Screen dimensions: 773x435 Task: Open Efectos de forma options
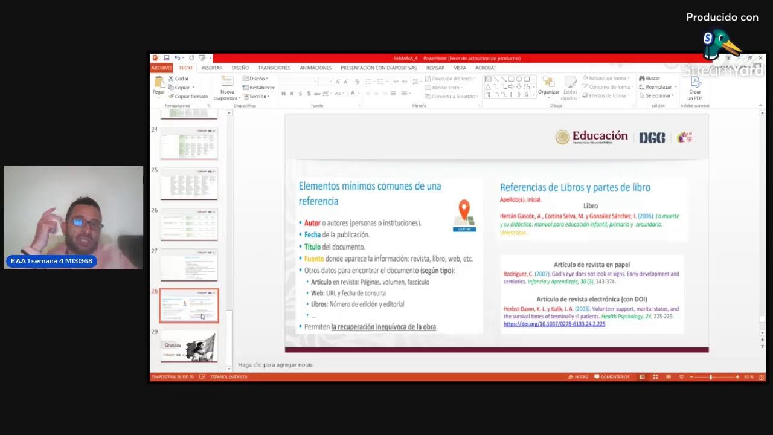(x=605, y=95)
